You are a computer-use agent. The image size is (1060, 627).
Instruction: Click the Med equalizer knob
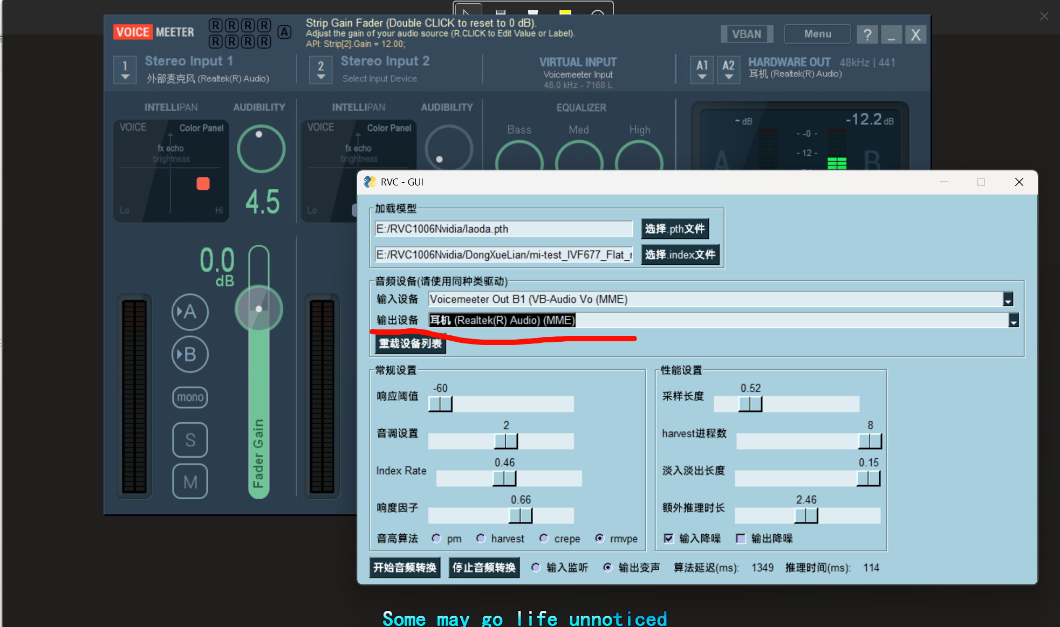pyautogui.click(x=579, y=155)
